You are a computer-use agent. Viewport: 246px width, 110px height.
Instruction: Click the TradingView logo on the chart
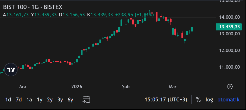(x=11, y=70)
